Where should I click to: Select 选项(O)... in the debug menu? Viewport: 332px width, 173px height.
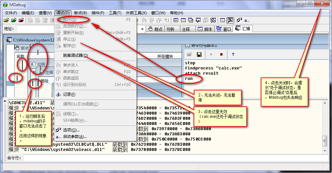(x=95, y=130)
